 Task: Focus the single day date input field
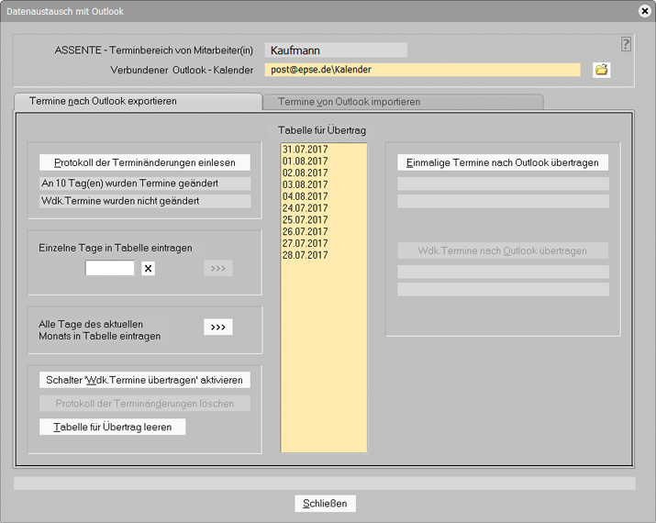(109, 268)
